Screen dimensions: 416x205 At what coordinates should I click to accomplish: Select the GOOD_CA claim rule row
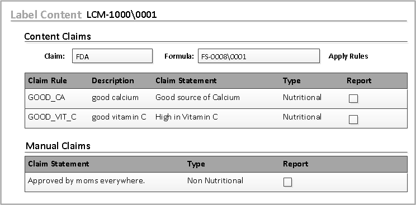(216, 98)
